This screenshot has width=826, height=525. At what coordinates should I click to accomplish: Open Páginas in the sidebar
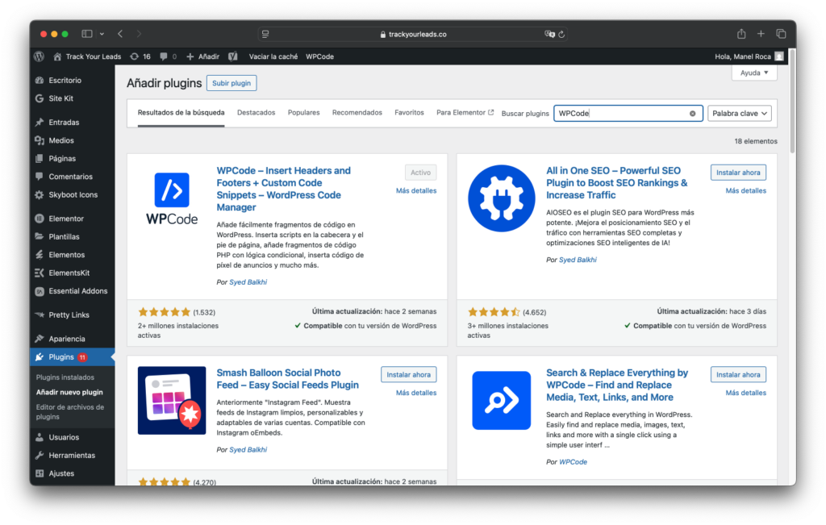tap(62, 159)
